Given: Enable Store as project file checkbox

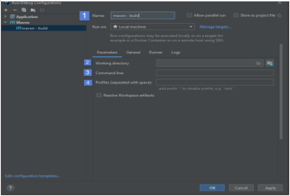Looking at the screenshot, I should click(x=236, y=15).
